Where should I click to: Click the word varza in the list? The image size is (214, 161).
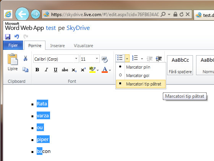click(43, 115)
